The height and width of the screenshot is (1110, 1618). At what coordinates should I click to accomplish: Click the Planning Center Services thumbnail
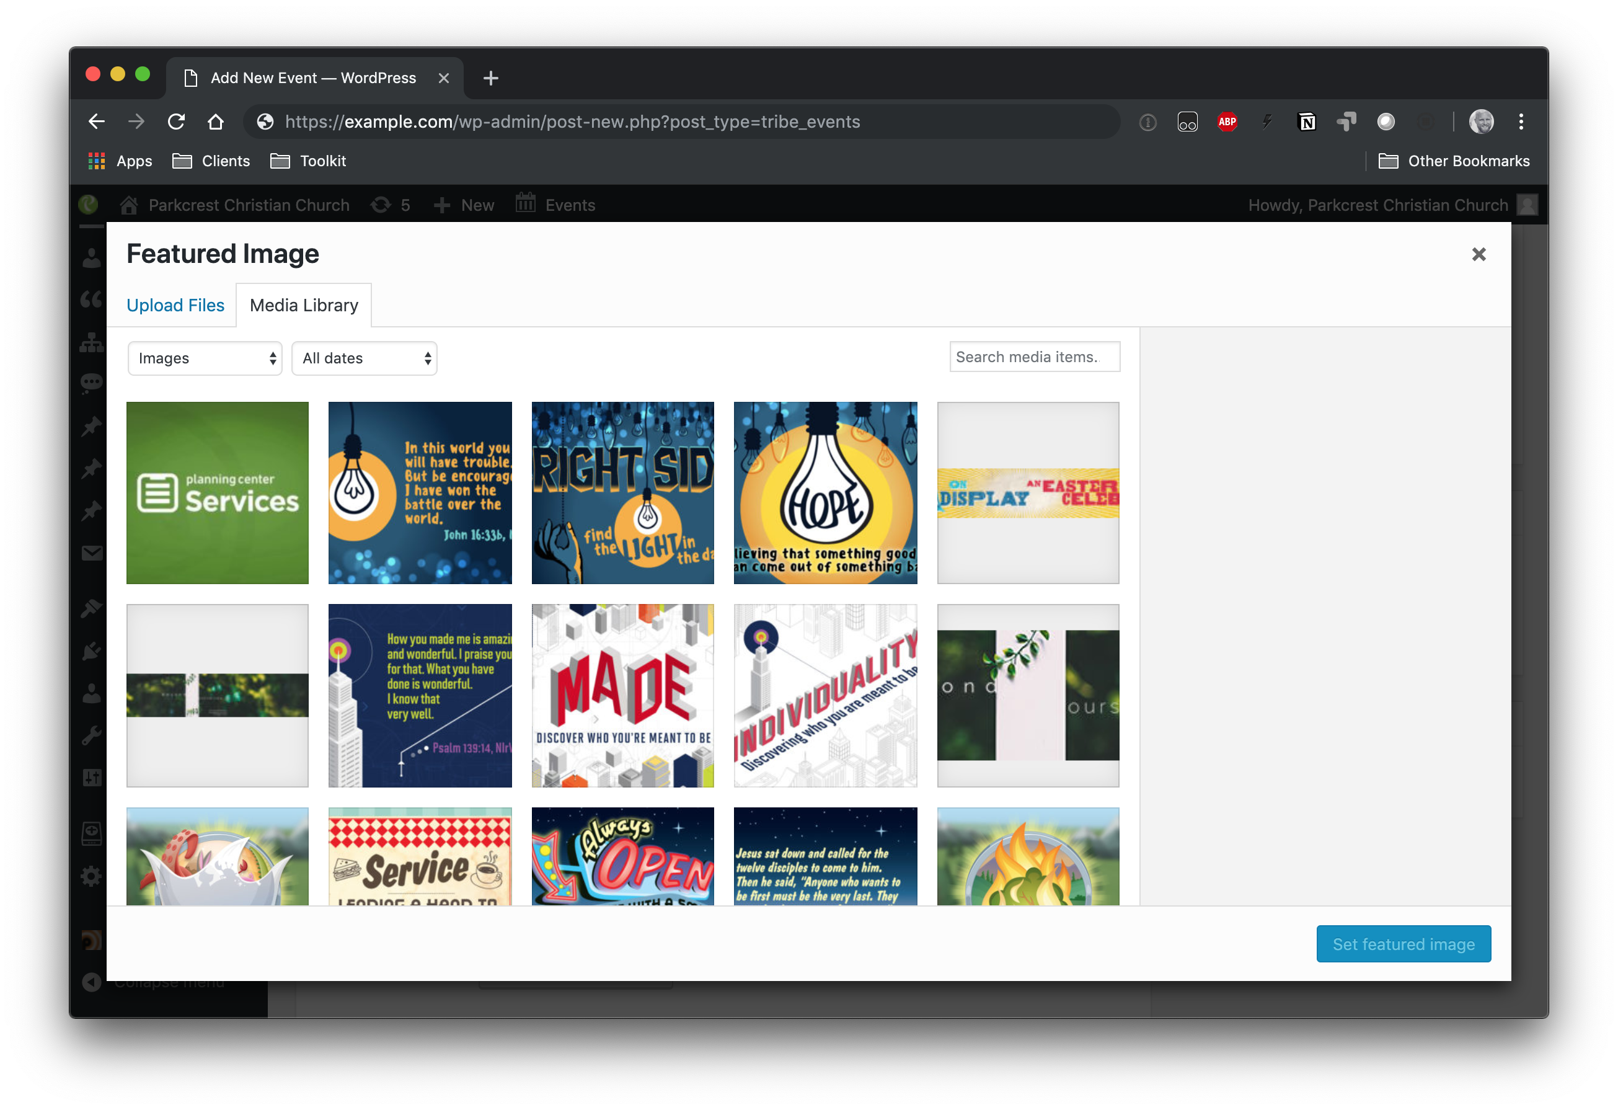(218, 492)
